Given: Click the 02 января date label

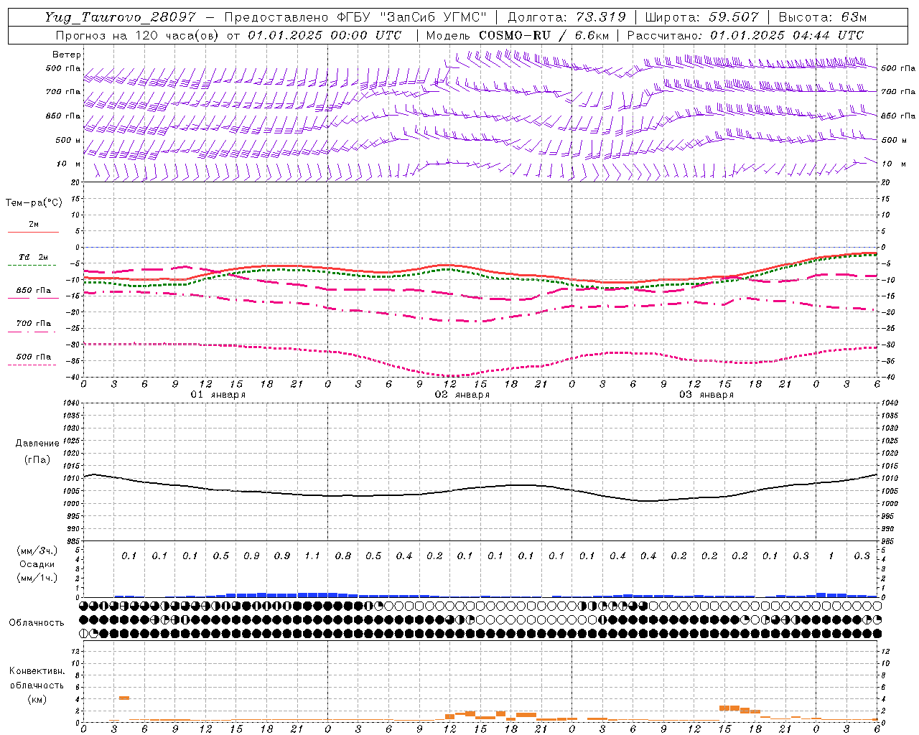Looking at the screenshot, I should (462, 395).
